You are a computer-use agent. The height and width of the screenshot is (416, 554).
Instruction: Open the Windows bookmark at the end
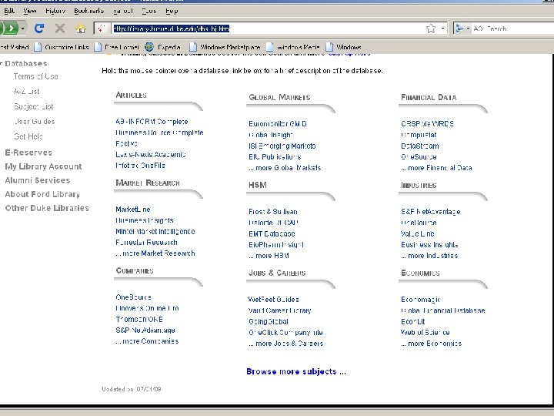343,47
